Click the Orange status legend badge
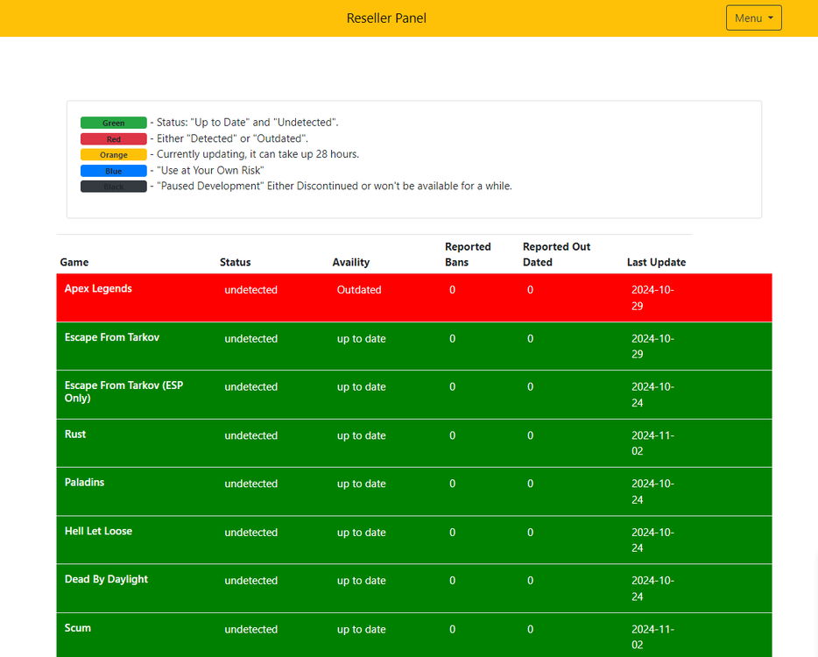Screen dimensions: 818x657 114,155
